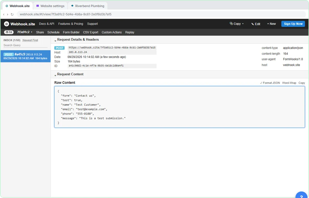Click the "test": true line
309x198 pixels.
click(72, 100)
